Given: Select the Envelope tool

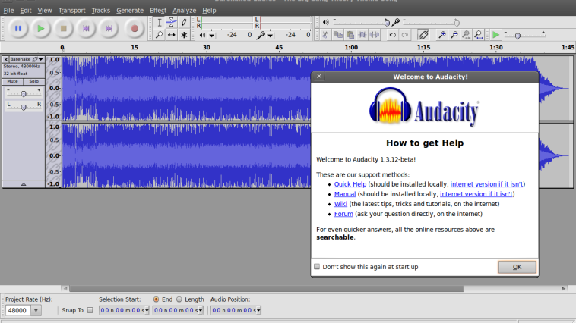Looking at the screenshot, I should tap(172, 22).
